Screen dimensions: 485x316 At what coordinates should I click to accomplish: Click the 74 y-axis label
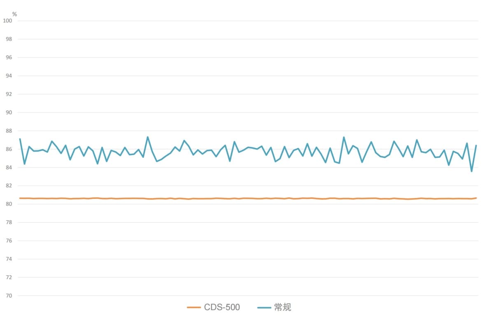pyautogui.click(x=9, y=259)
